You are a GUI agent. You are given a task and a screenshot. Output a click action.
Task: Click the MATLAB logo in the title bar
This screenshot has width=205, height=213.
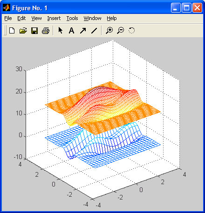pyautogui.click(x=7, y=7)
